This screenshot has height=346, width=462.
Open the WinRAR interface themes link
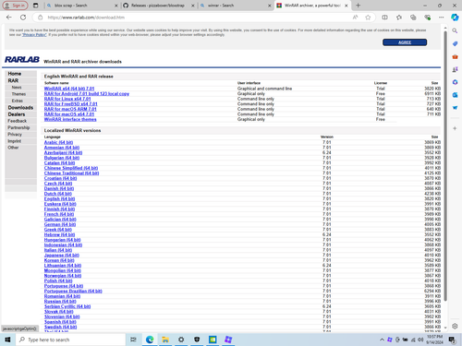(x=70, y=119)
